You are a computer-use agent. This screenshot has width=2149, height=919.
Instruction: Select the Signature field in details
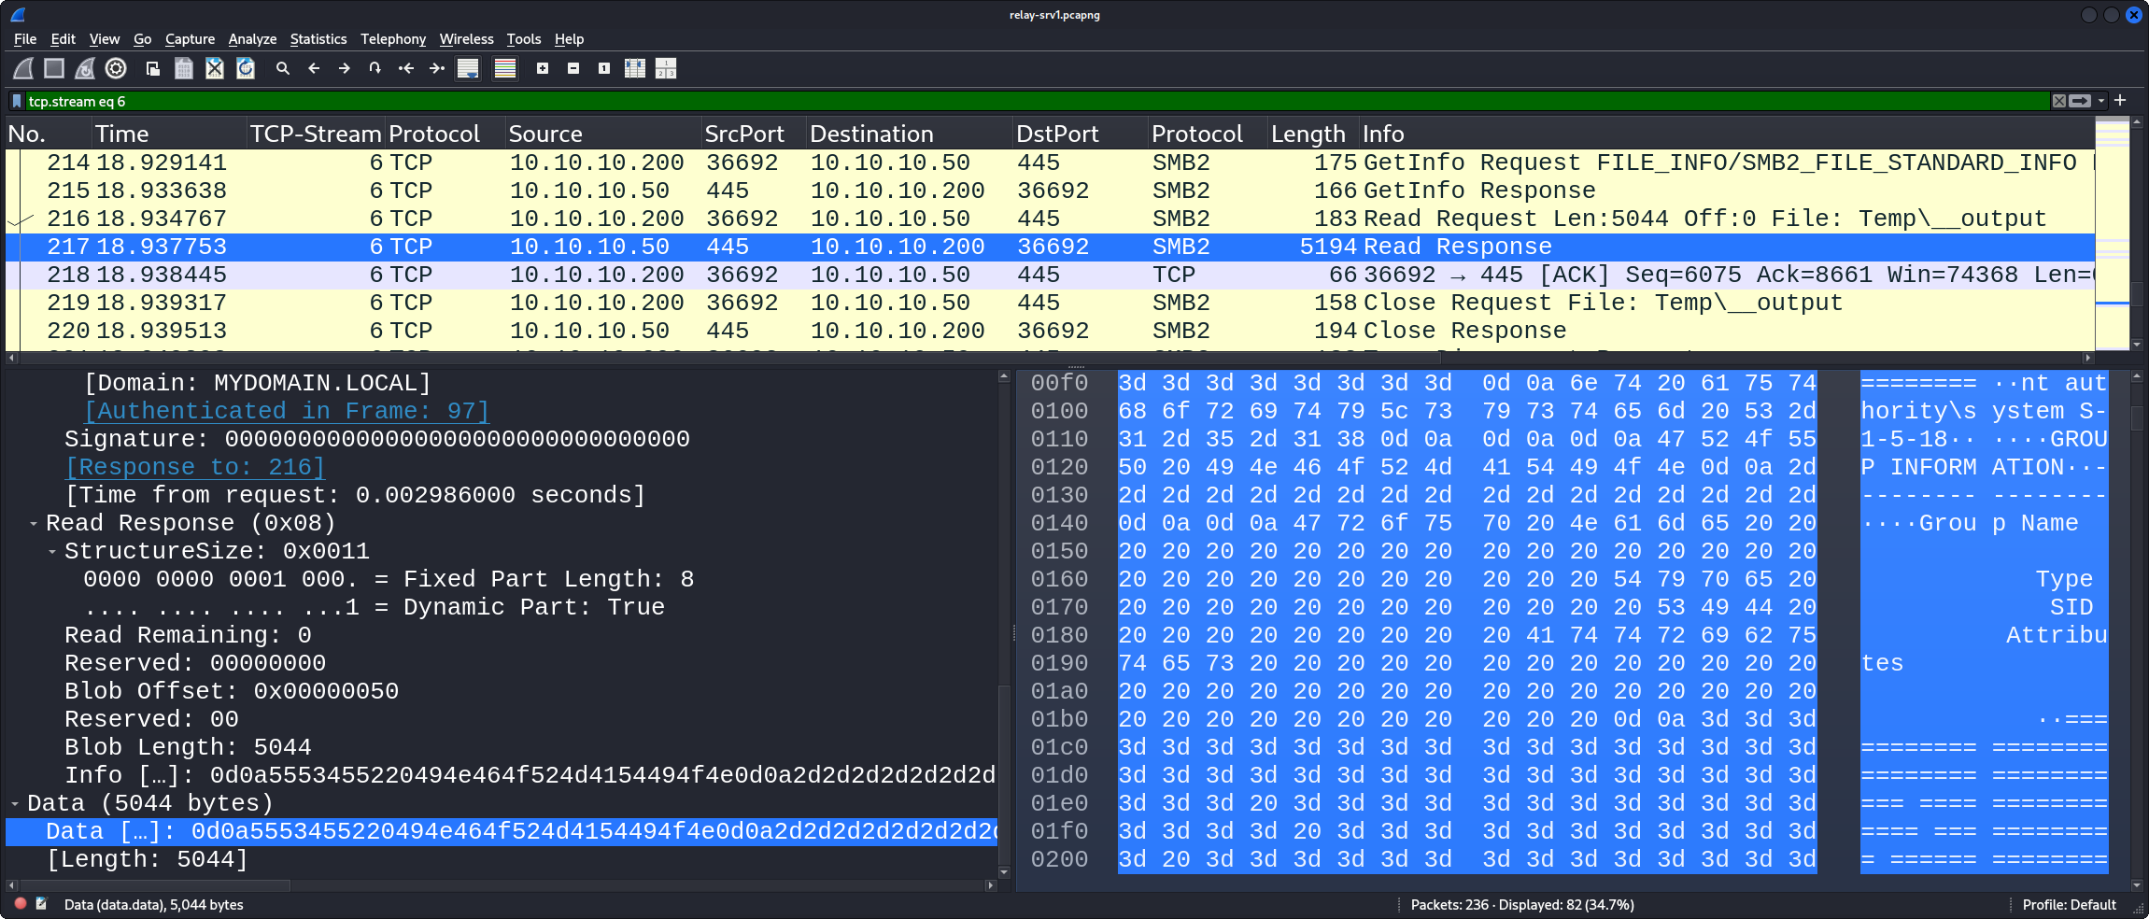click(x=377, y=439)
